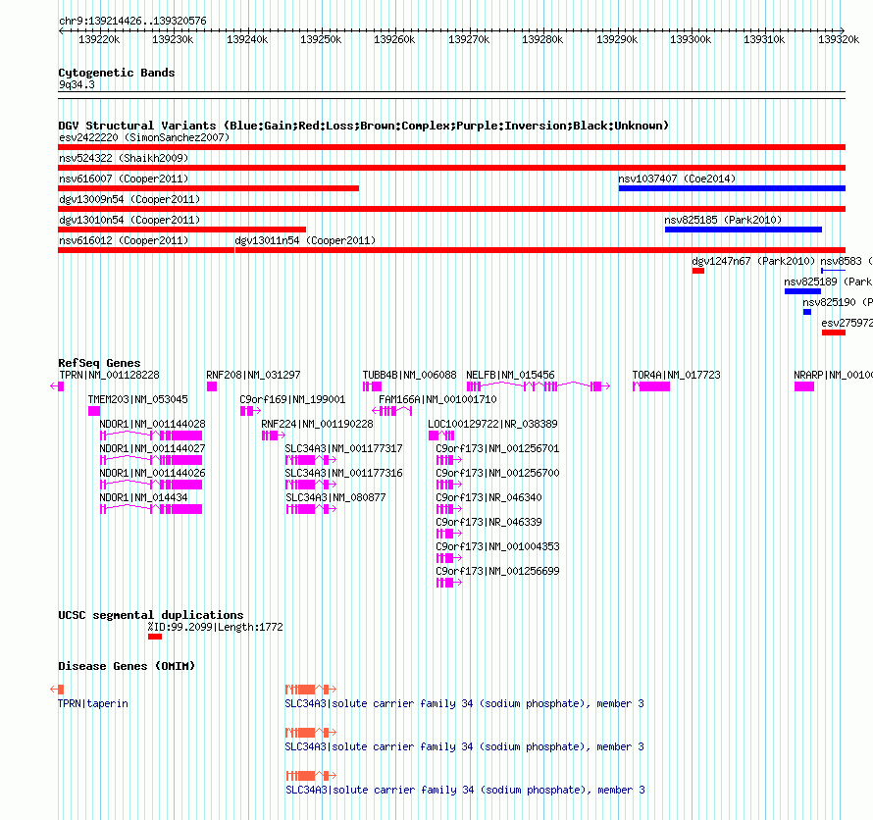Select the nsv524322 (Shaikh2009) variant bar
The height and width of the screenshot is (820, 873).
451,168
